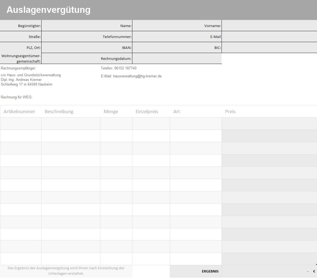Click the hausverwaltung@hg-kremer.de email address
Image resolution: width=317 pixels, height=278 pixels.
click(137, 76)
